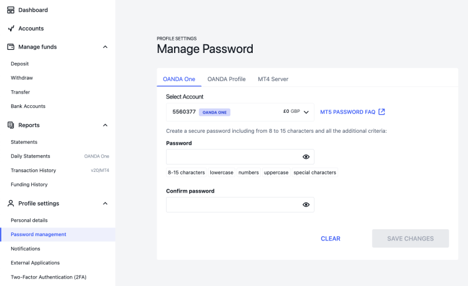Click the Manage Password heading
Screen dimensions: 468x286
click(205, 49)
